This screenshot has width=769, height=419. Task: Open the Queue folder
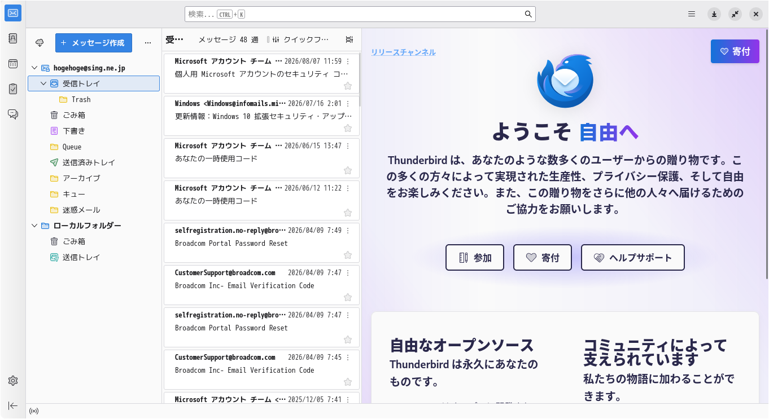tap(94, 147)
